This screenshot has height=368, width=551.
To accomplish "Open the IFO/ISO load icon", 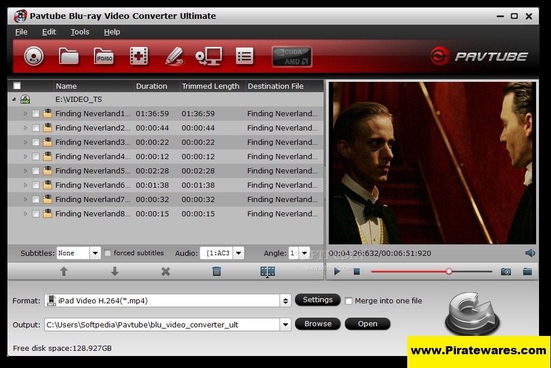I will [x=104, y=56].
